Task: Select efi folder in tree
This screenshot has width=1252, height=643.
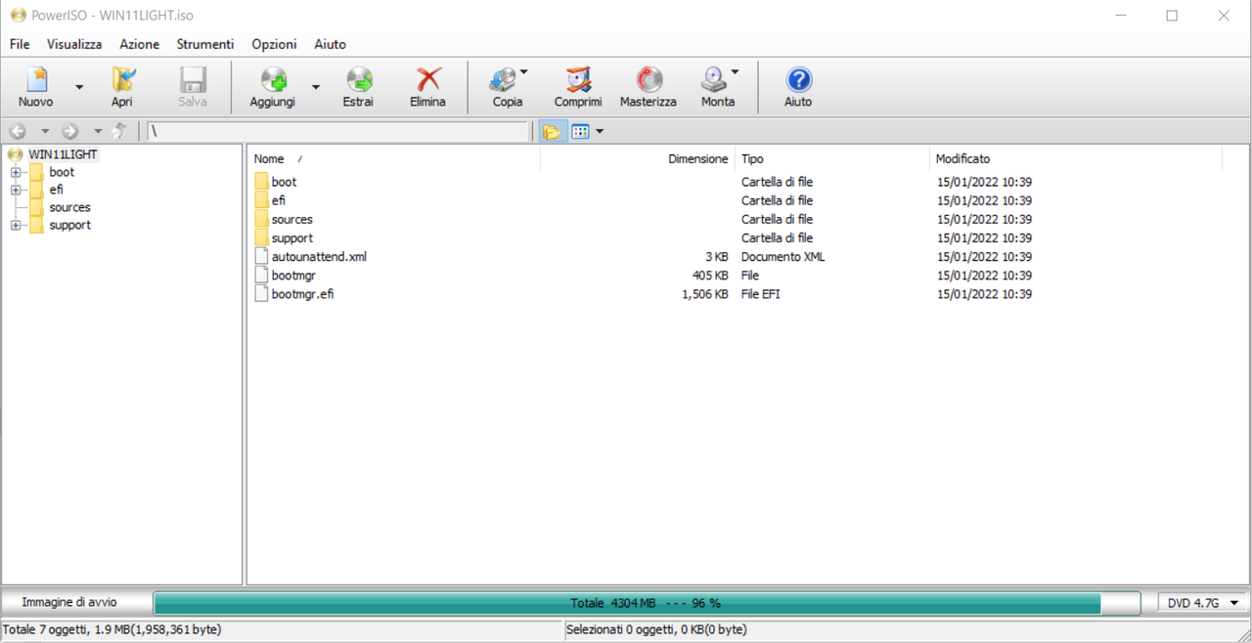Action: [x=57, y=190]
